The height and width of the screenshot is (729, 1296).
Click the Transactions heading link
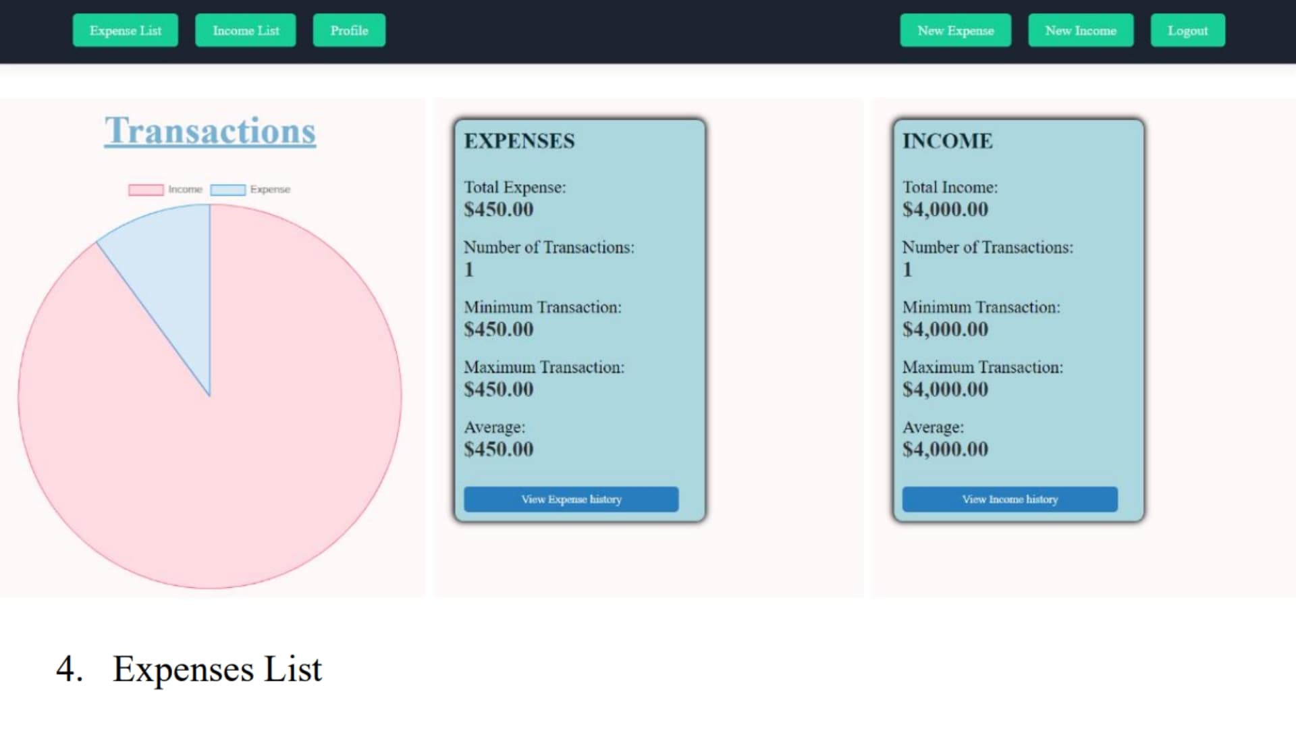point(210,130)
